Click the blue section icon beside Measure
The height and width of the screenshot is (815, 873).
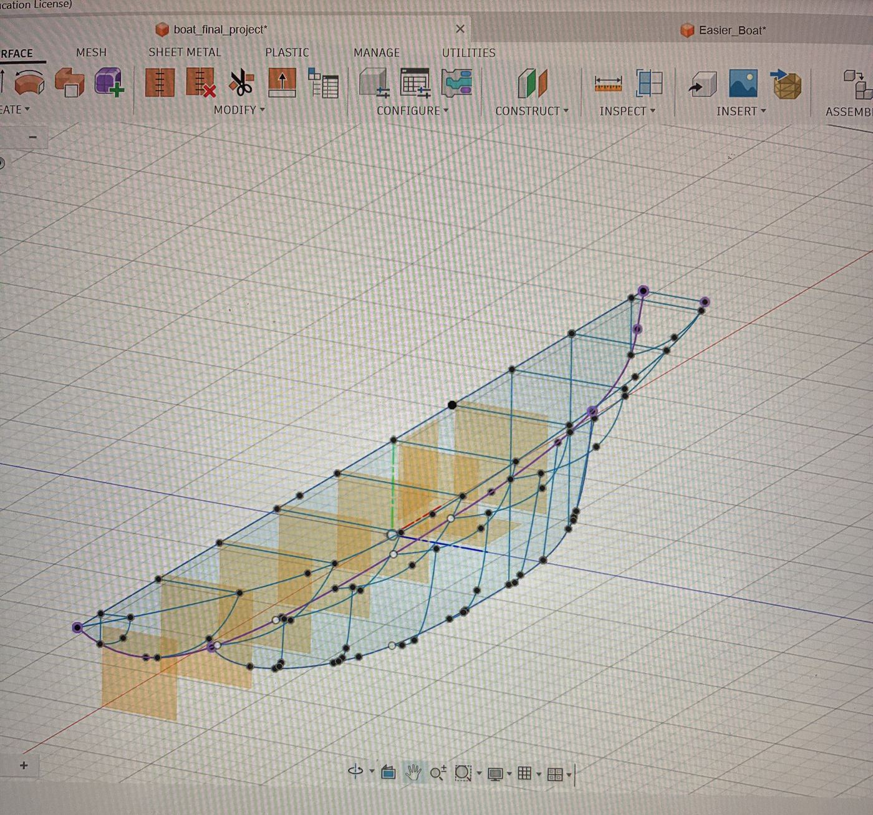tap(649, 84)
